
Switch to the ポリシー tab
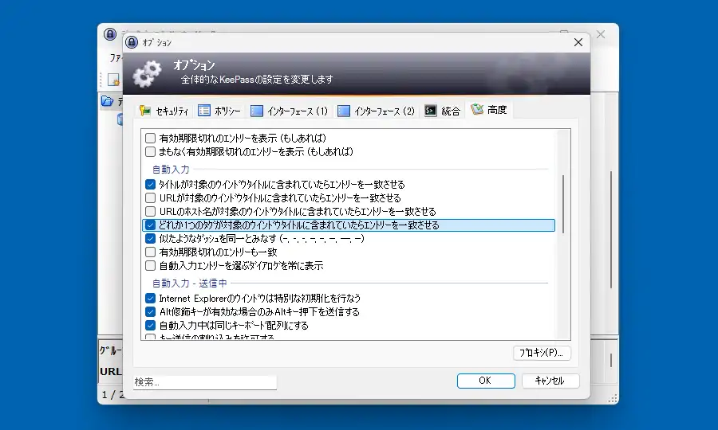[x=219, y=111]
